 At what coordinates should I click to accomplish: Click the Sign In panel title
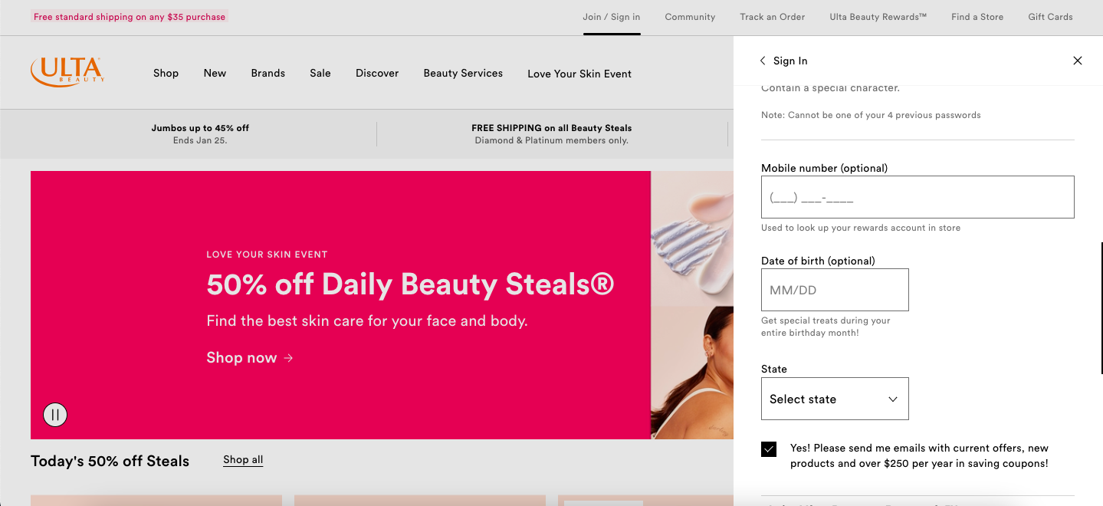pyautogui.click(x=790, y=61)
